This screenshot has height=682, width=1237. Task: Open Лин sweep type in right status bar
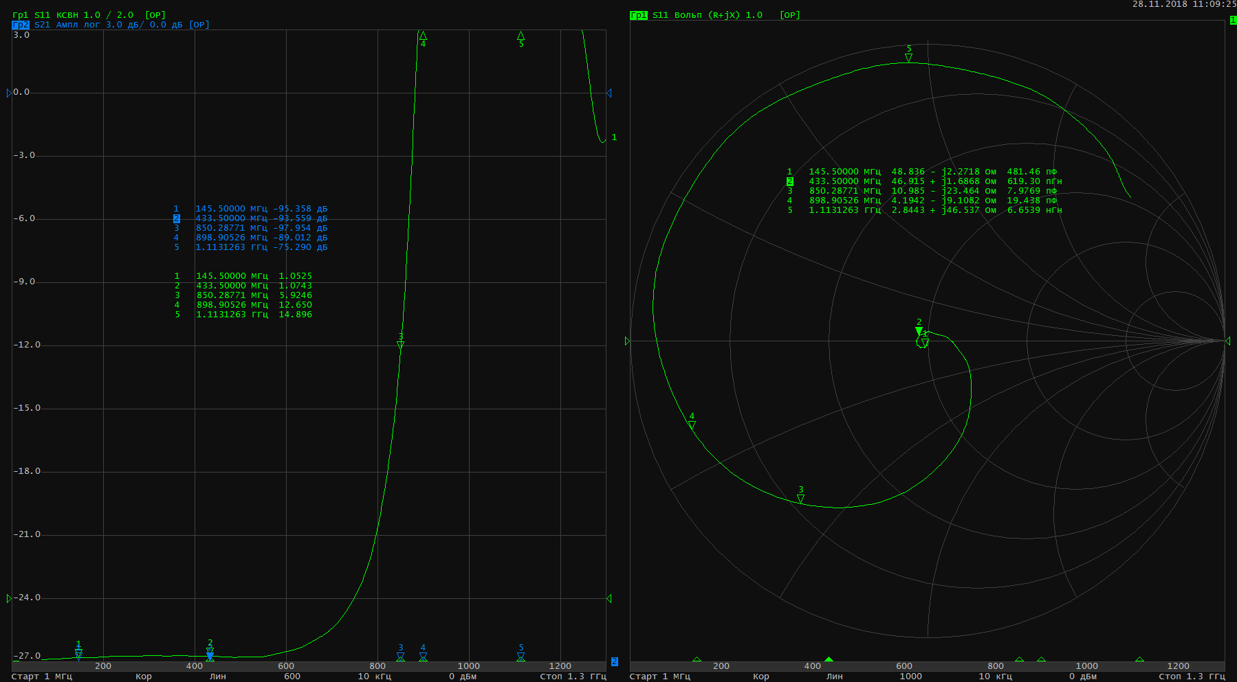[834, 677]
